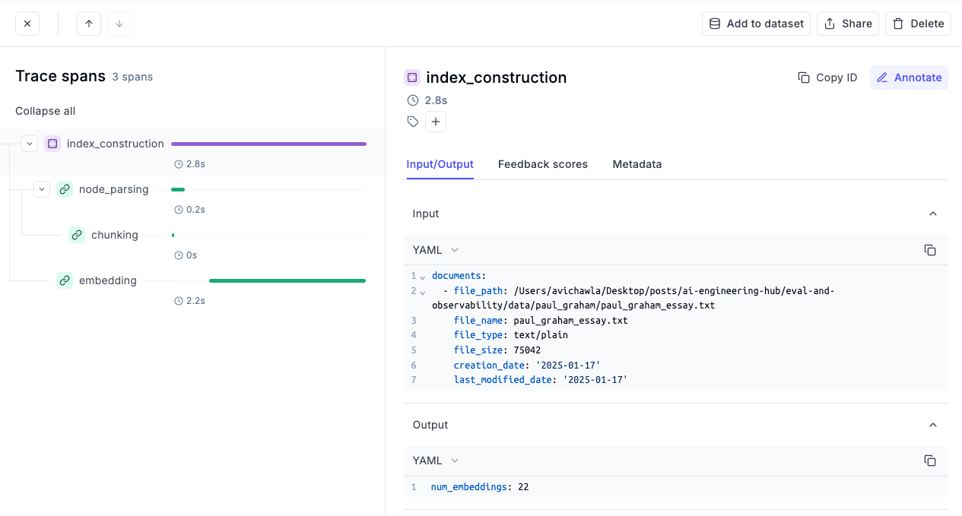The height and width of the screenshot is (516, 962).
Task: Click the Add to dataset button
Action: [756, 24]
